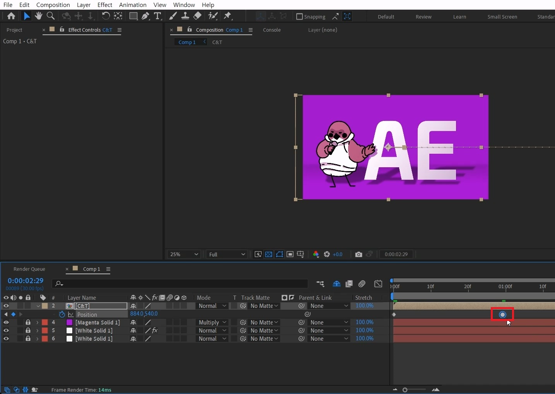Click the Fast Previews icon in viewer
The image size is (555, 394).
pyautogui.click(x=258, y=254)
